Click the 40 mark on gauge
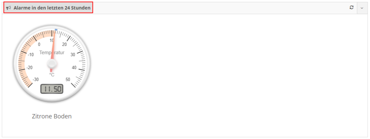This screenshot has height=139, width=370. click(x=74, y=68)
